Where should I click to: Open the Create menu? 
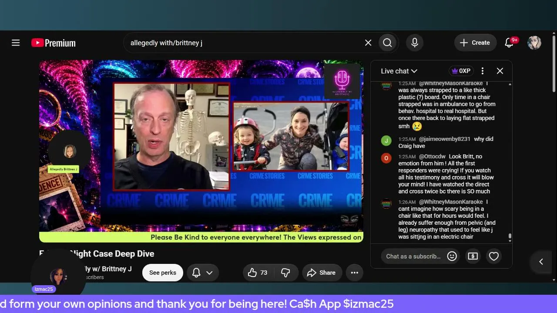click(x=475, y=43)
